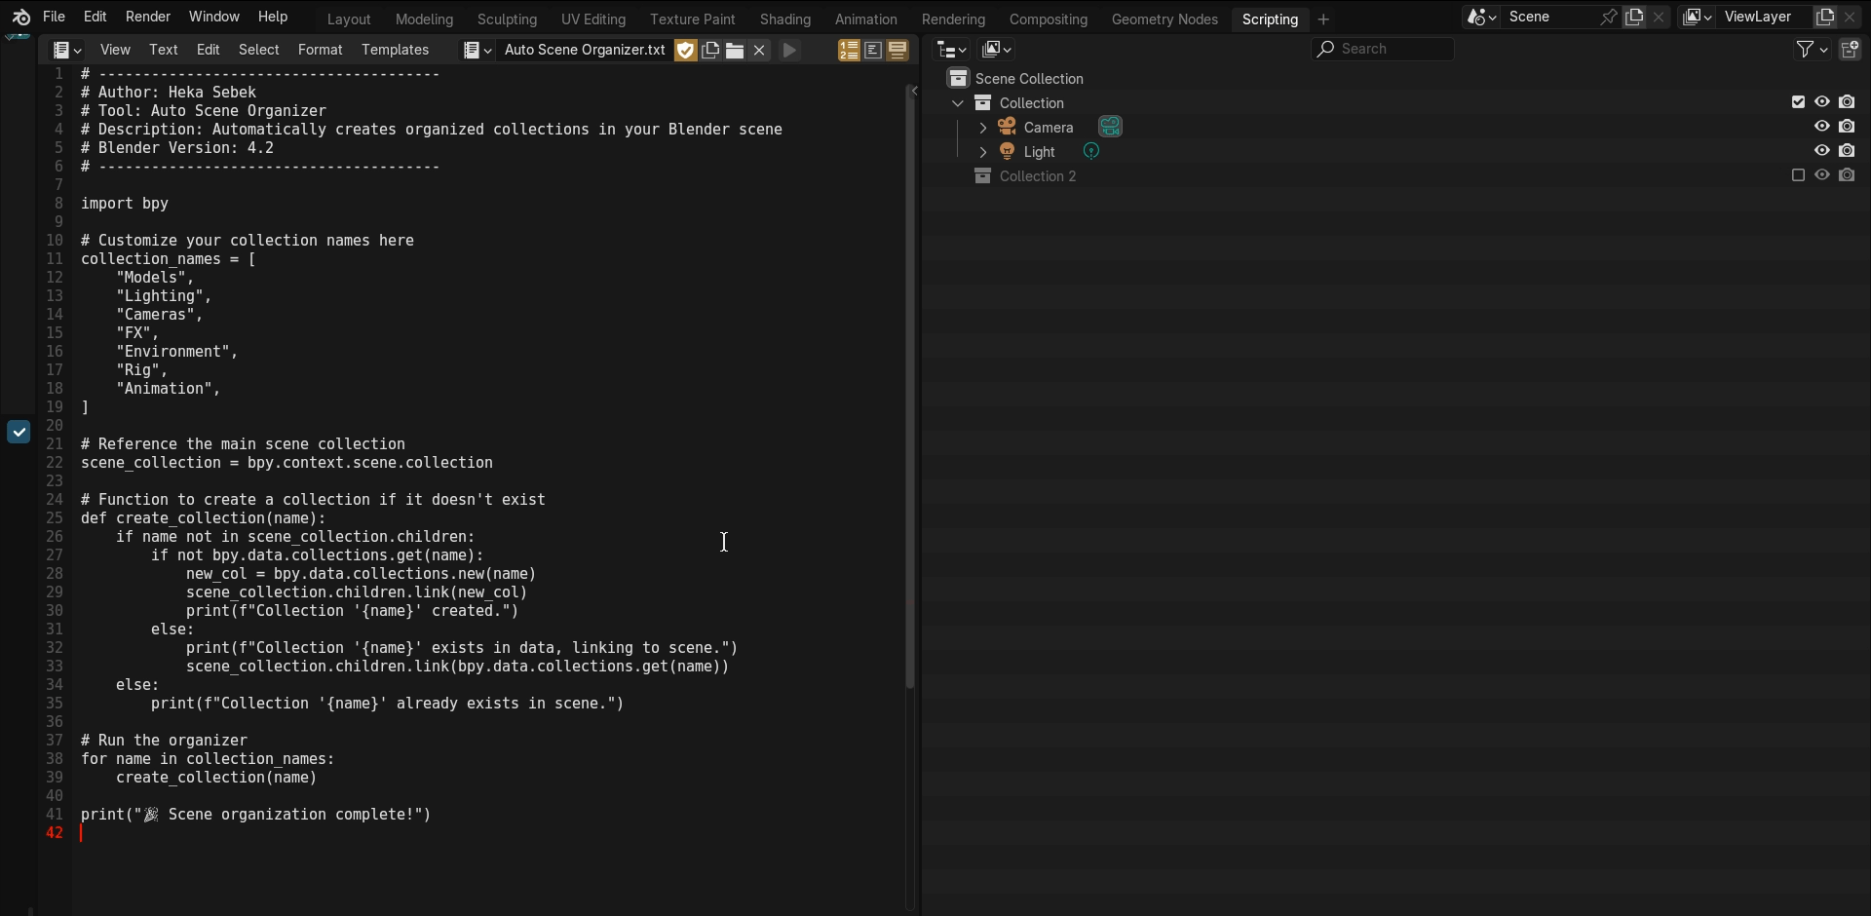Open the Window menu
Viewport: 1871px width, 916px height.
click(x=214, y=17)
